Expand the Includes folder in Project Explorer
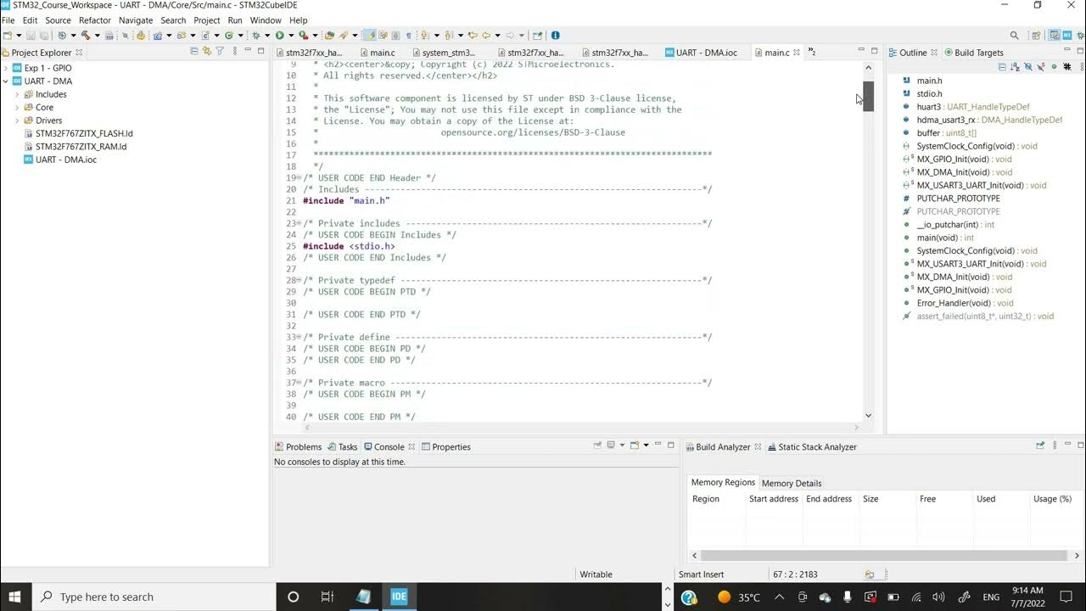Viewport: 1086px width, 611px height. (17, 94)
